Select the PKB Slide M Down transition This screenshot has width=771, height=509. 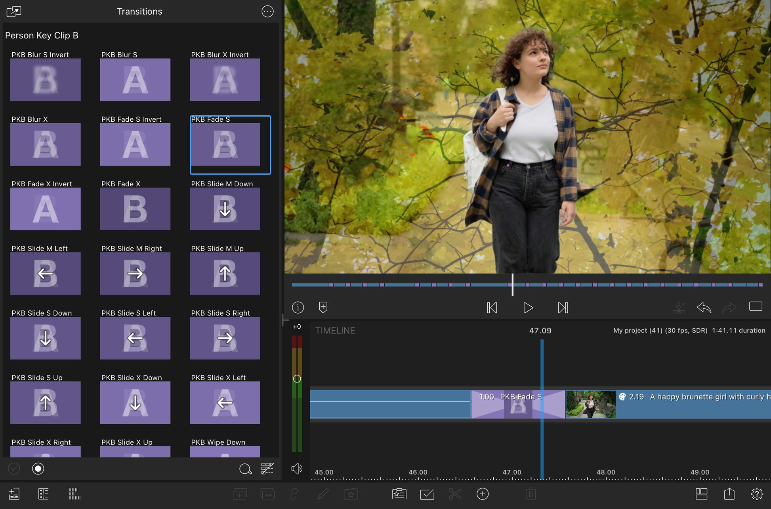[x=225, y=209]
